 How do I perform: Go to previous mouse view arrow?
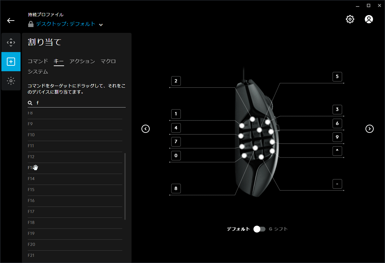tap(146, 129)
